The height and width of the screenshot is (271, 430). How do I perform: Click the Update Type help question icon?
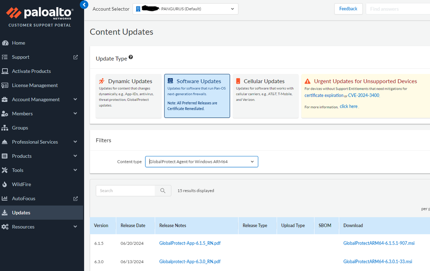point(131,57)
